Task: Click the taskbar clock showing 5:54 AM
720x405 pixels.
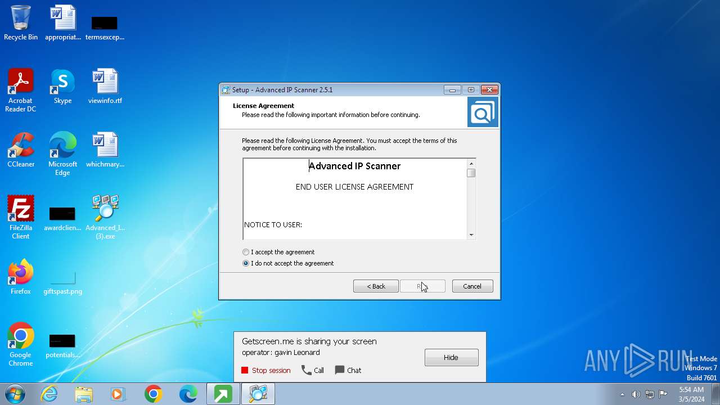Action: click(691, 394)
